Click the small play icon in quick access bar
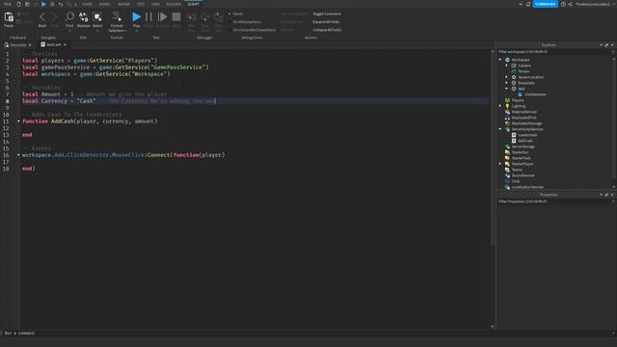Image resolution: width=617 pixels, height=347 pixels. tap(43, 4)
